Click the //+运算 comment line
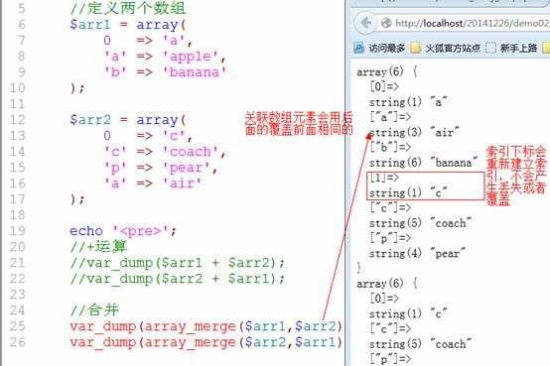 [98, 247]
